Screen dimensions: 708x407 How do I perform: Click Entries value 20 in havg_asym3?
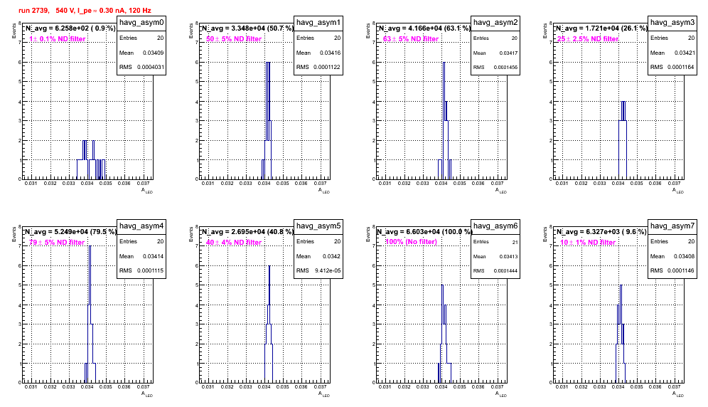pyautogui.click(x=691, y=38)
